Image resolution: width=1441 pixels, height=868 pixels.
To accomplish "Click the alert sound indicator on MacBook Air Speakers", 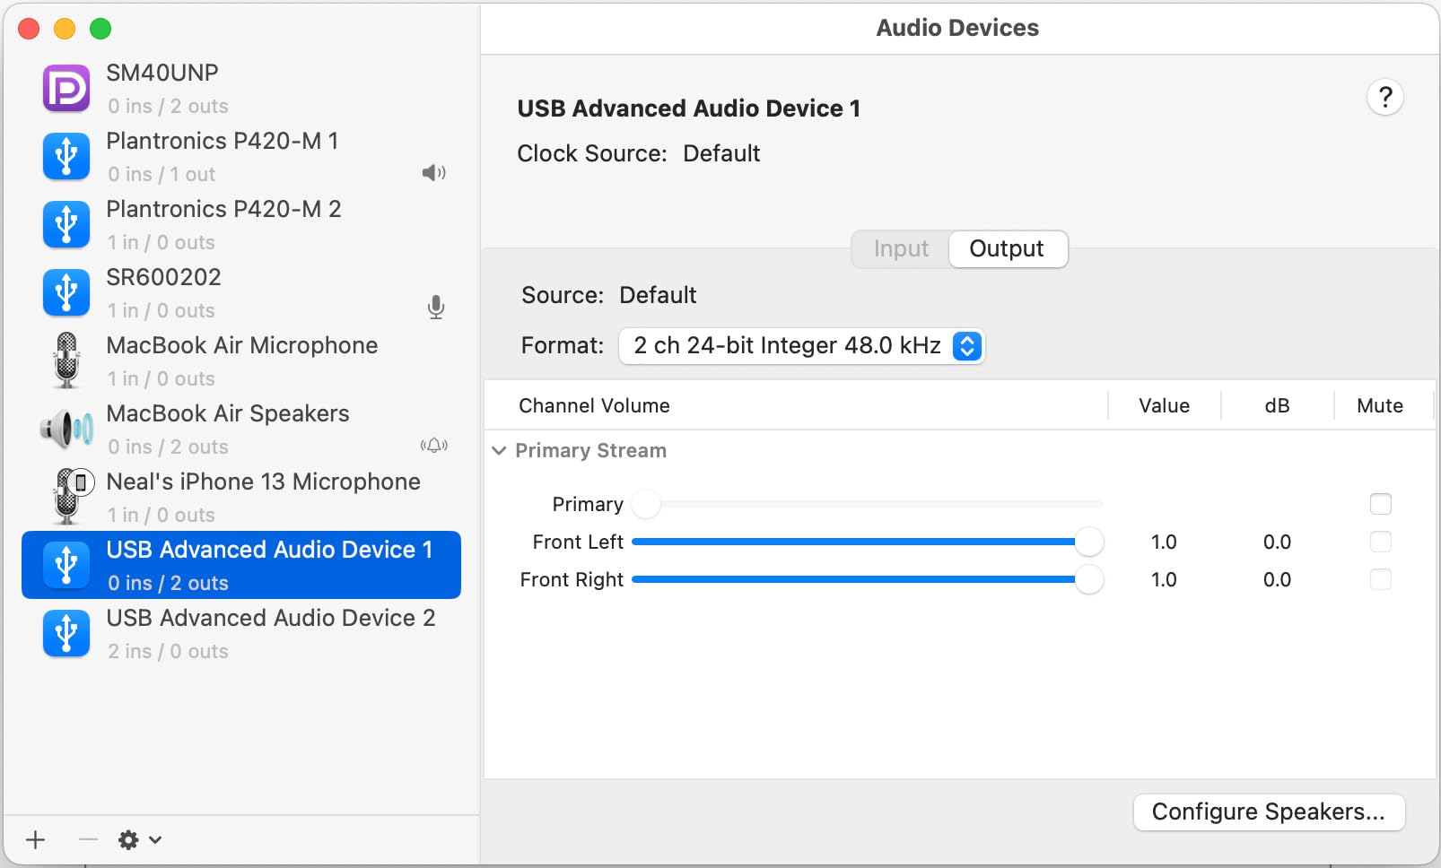I will coord(434,446).
